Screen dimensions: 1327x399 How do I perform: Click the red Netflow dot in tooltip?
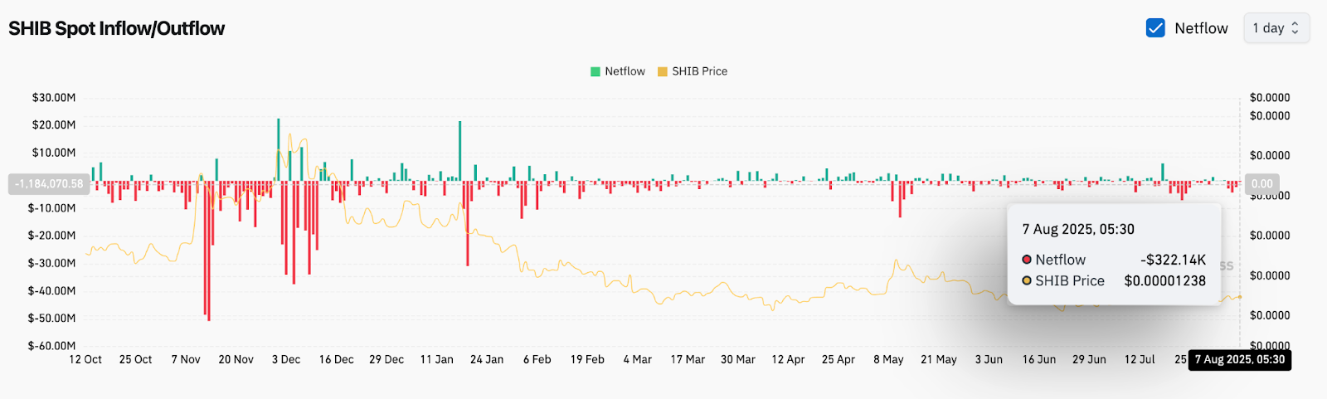(1027, 260)
